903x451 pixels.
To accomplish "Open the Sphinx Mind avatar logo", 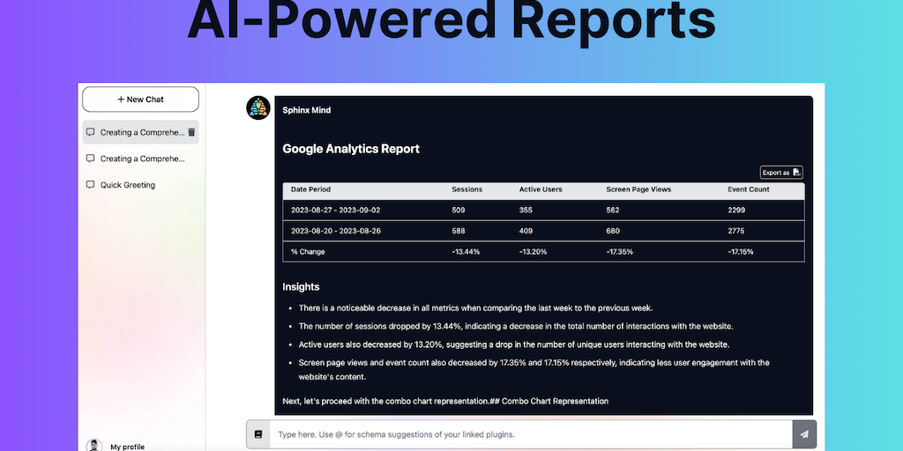I will pos(258,108).
